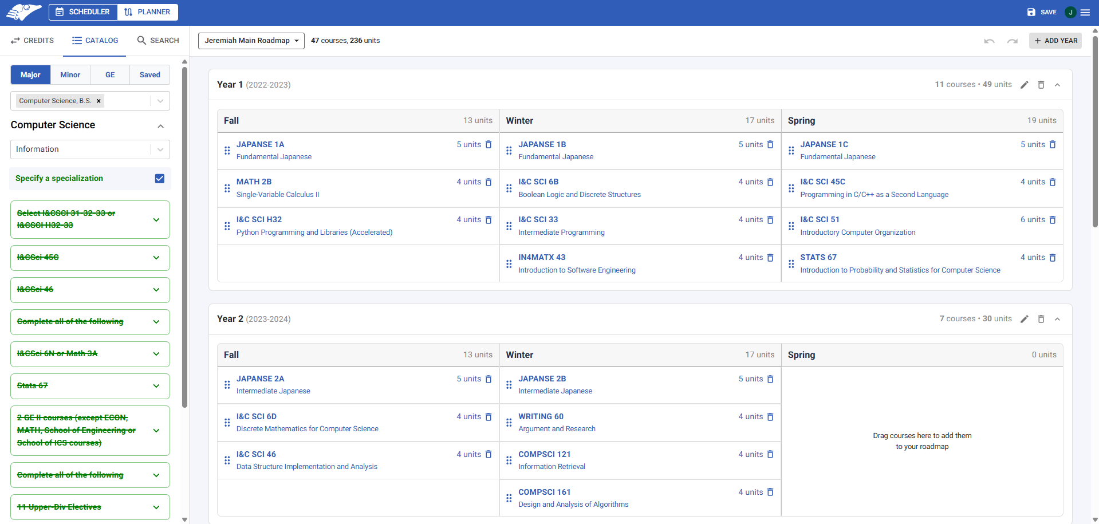Open the Information dropdown
The height and width of the screenshot is (524, 1099).
point(160,149)
